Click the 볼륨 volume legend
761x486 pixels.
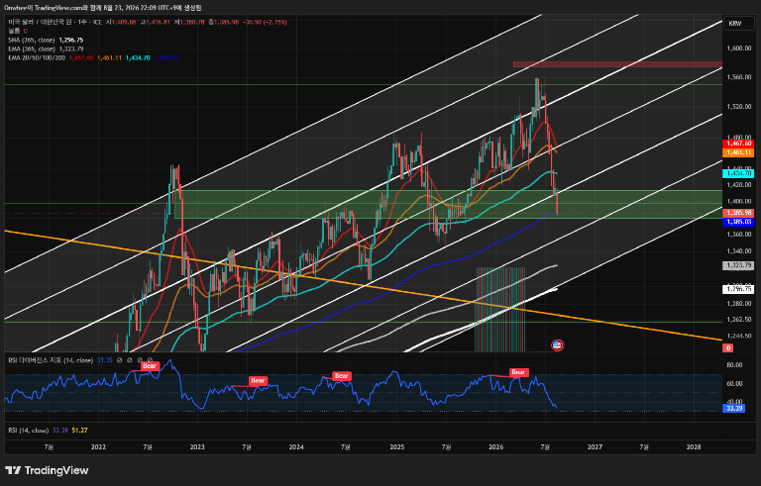click(14, 31)
